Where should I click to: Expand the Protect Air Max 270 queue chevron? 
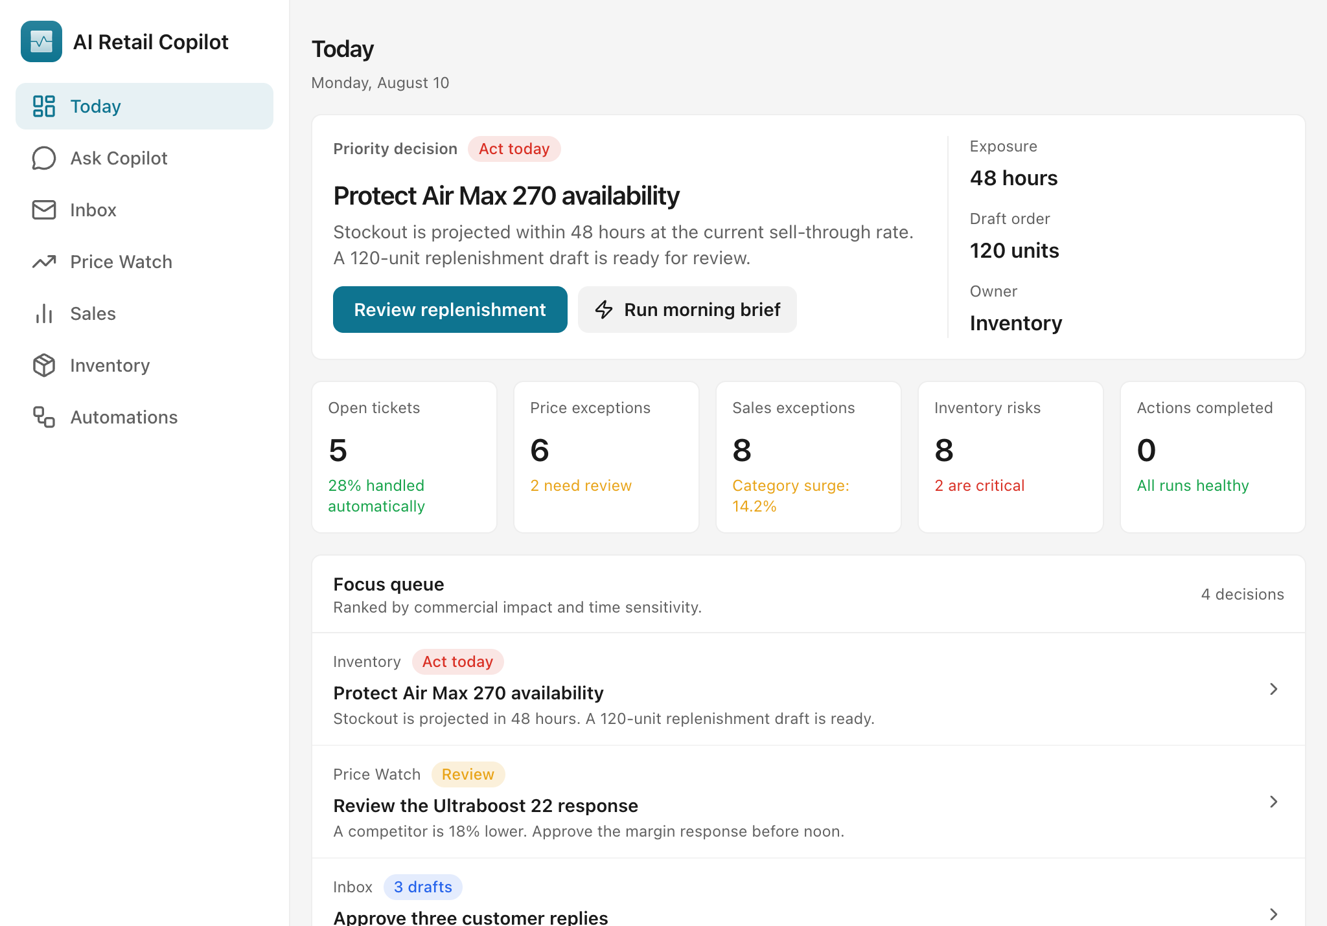(x=1274, y=689)
